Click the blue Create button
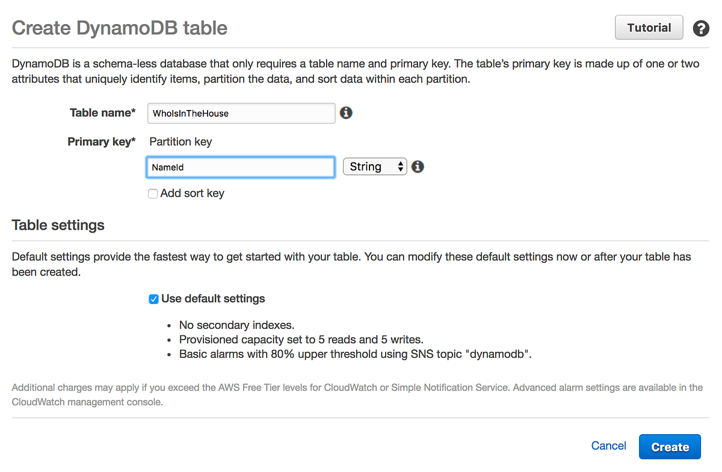Image resolution: width=722 pixels, height=472 pixels. pyautogui.click(x=670, y=446)
